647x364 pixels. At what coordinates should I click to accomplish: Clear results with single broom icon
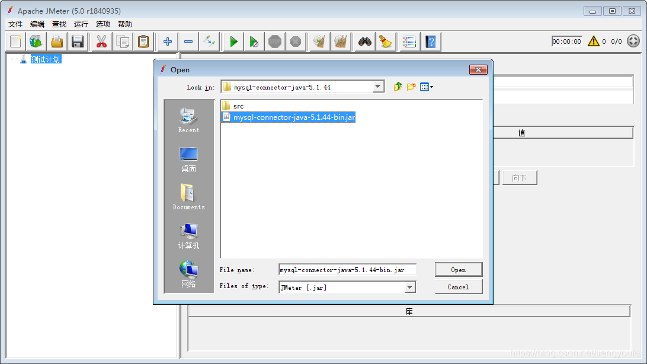pos(320,41)
